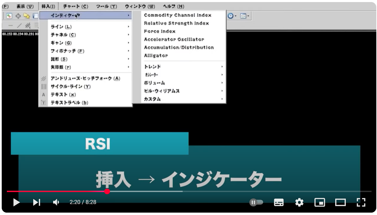Open the ツール (T) menu
Screen dimensions: 377x215
(x=107, y=6)
